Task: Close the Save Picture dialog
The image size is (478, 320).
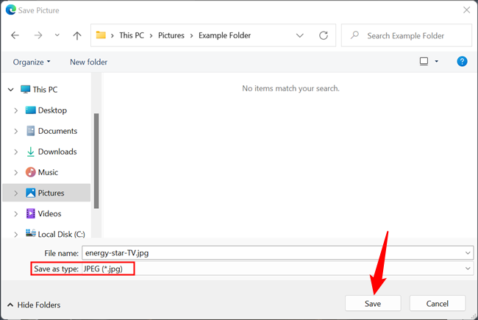Action: point(466,10)
